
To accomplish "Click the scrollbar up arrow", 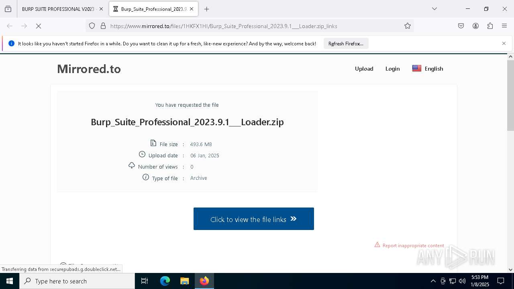I will (x=510, y=57).
